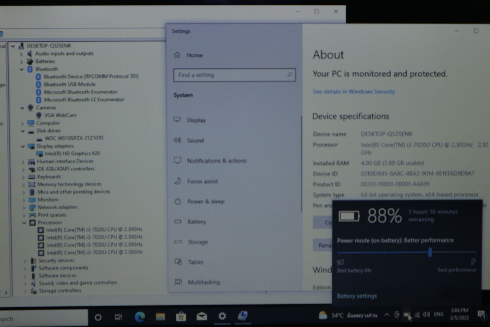
Task: Click the Best performance icon in flyout
Action: [473, 262]
